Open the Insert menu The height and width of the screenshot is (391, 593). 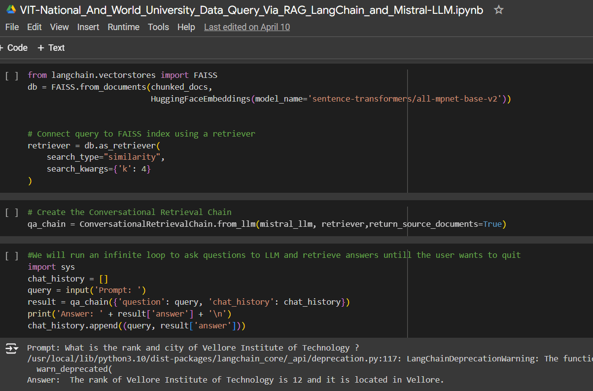(x=88, y=27)
